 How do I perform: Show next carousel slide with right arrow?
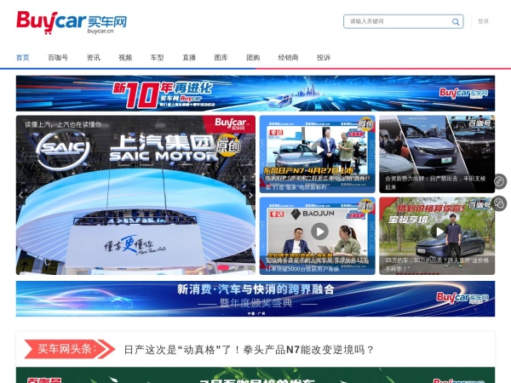[x=250, y=196]
